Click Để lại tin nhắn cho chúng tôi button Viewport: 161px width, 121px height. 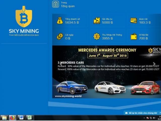[142, 113]
